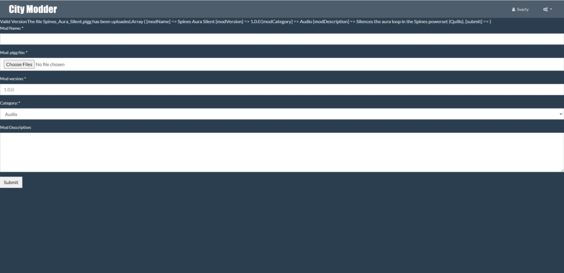Focus the Mod version field
This screenshot has height=273, width=564.
[x=282, y=89]
